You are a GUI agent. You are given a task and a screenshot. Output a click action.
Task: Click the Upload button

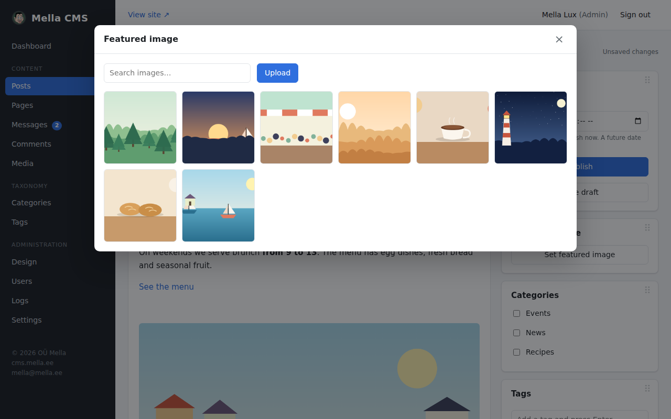point(277,73)
